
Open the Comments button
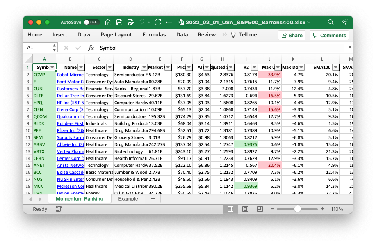(x=330, y=36)
